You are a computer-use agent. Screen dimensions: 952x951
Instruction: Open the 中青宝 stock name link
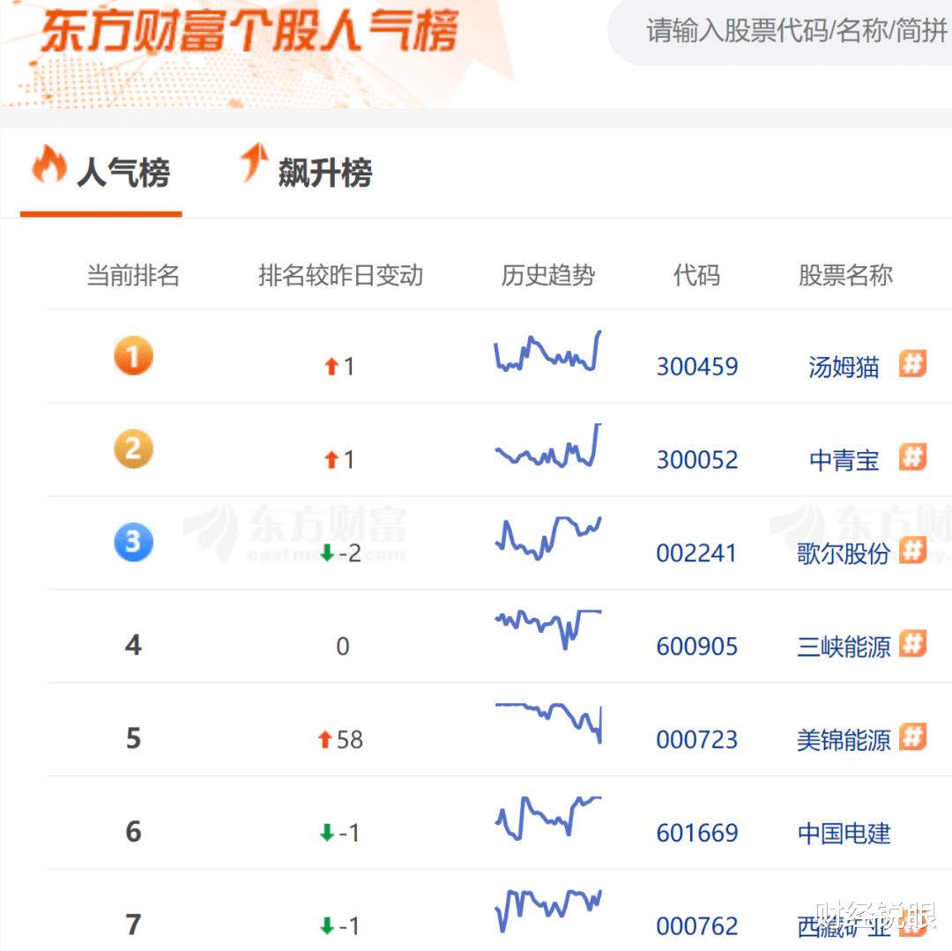tap(844, 461)
